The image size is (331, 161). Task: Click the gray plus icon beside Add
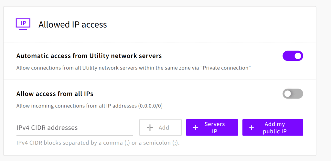[150, 128]
